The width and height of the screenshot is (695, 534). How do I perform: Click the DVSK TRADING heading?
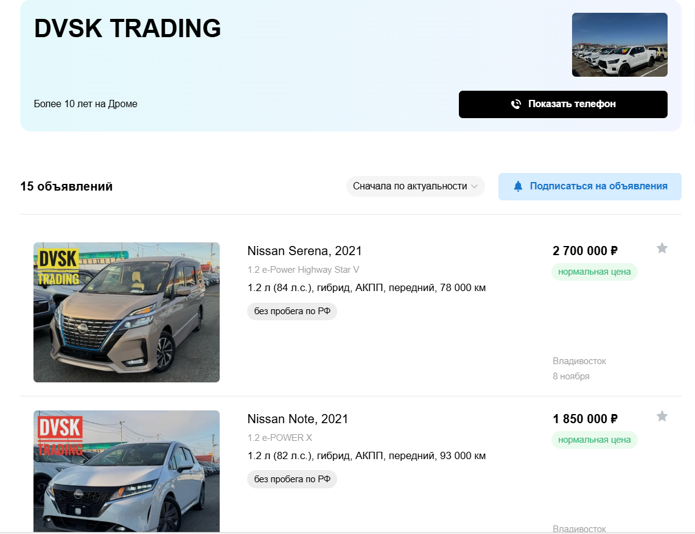tap(127, 29)
